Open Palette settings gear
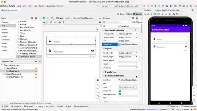This screenshot has height=111, width=197. [x=36, y=18]
